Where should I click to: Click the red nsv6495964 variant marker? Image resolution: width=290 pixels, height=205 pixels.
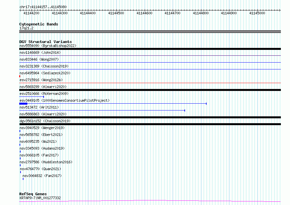20,76
